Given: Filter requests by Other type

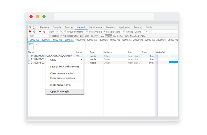Looking at the screenshot, I should [143, 36].
